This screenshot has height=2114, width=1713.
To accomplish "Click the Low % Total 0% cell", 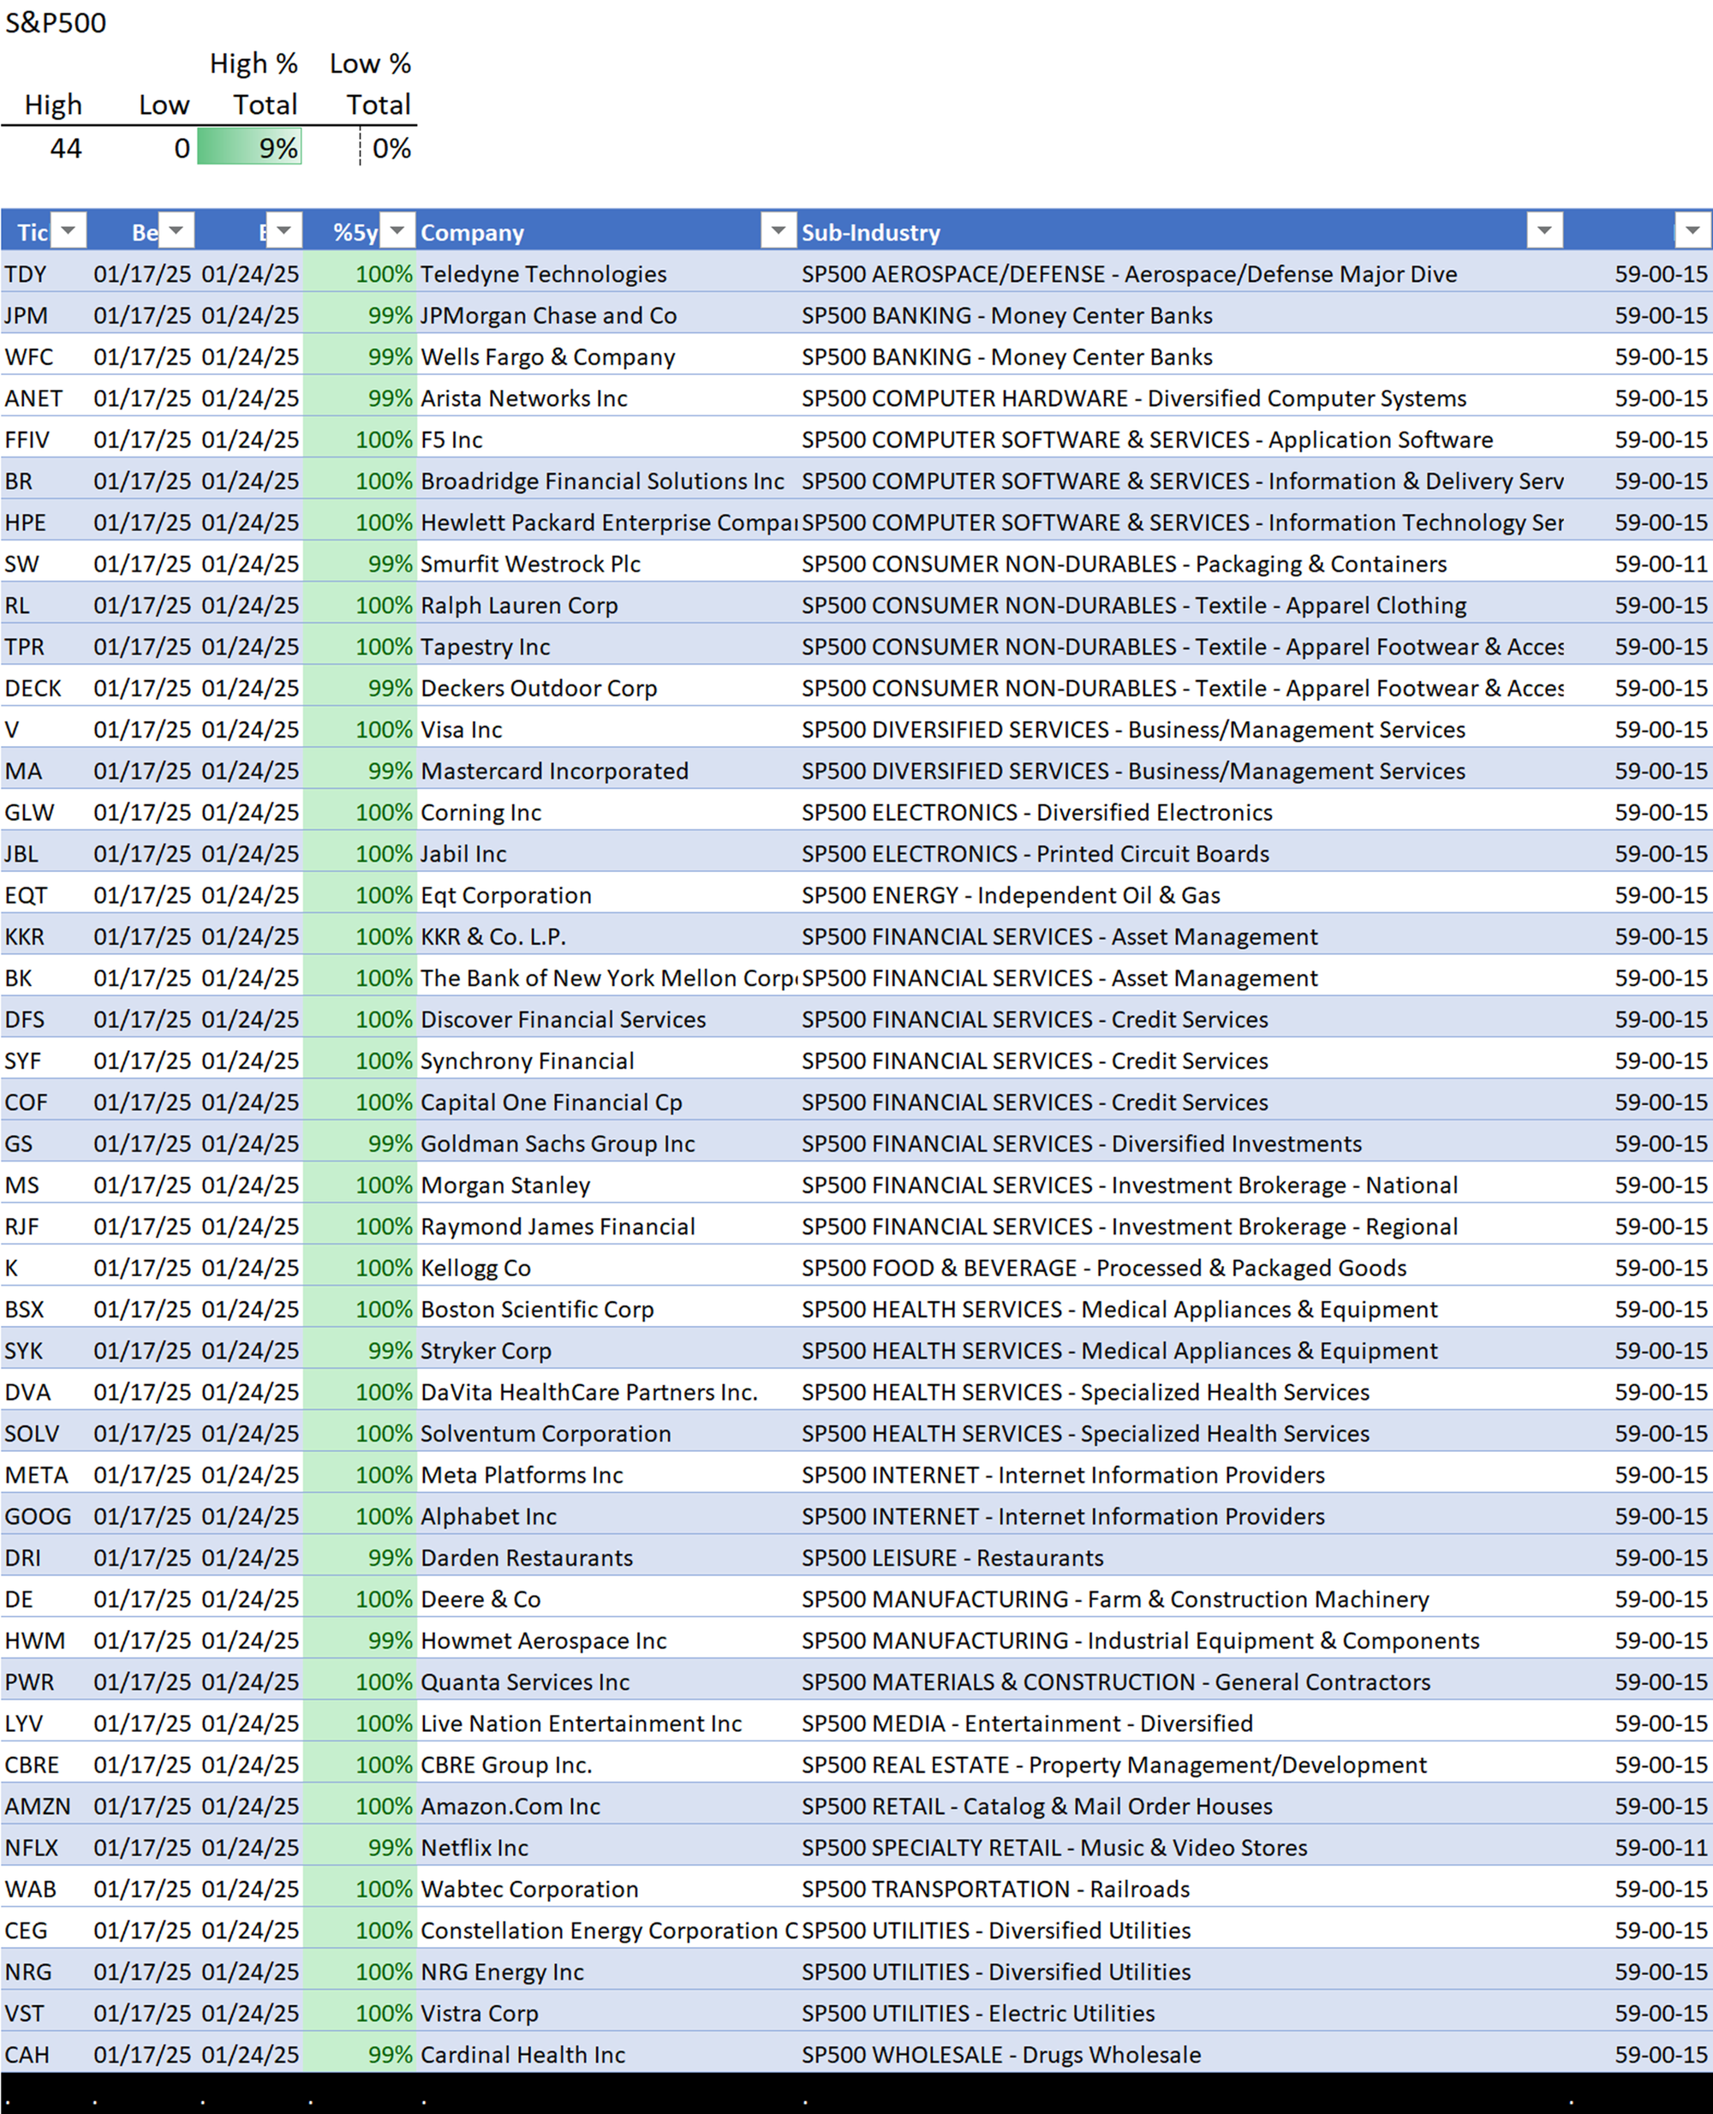I will pyautogui.click(x=391, y=148).
